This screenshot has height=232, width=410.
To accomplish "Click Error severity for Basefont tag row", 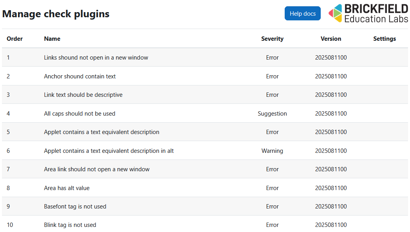I will coord(272,207).
